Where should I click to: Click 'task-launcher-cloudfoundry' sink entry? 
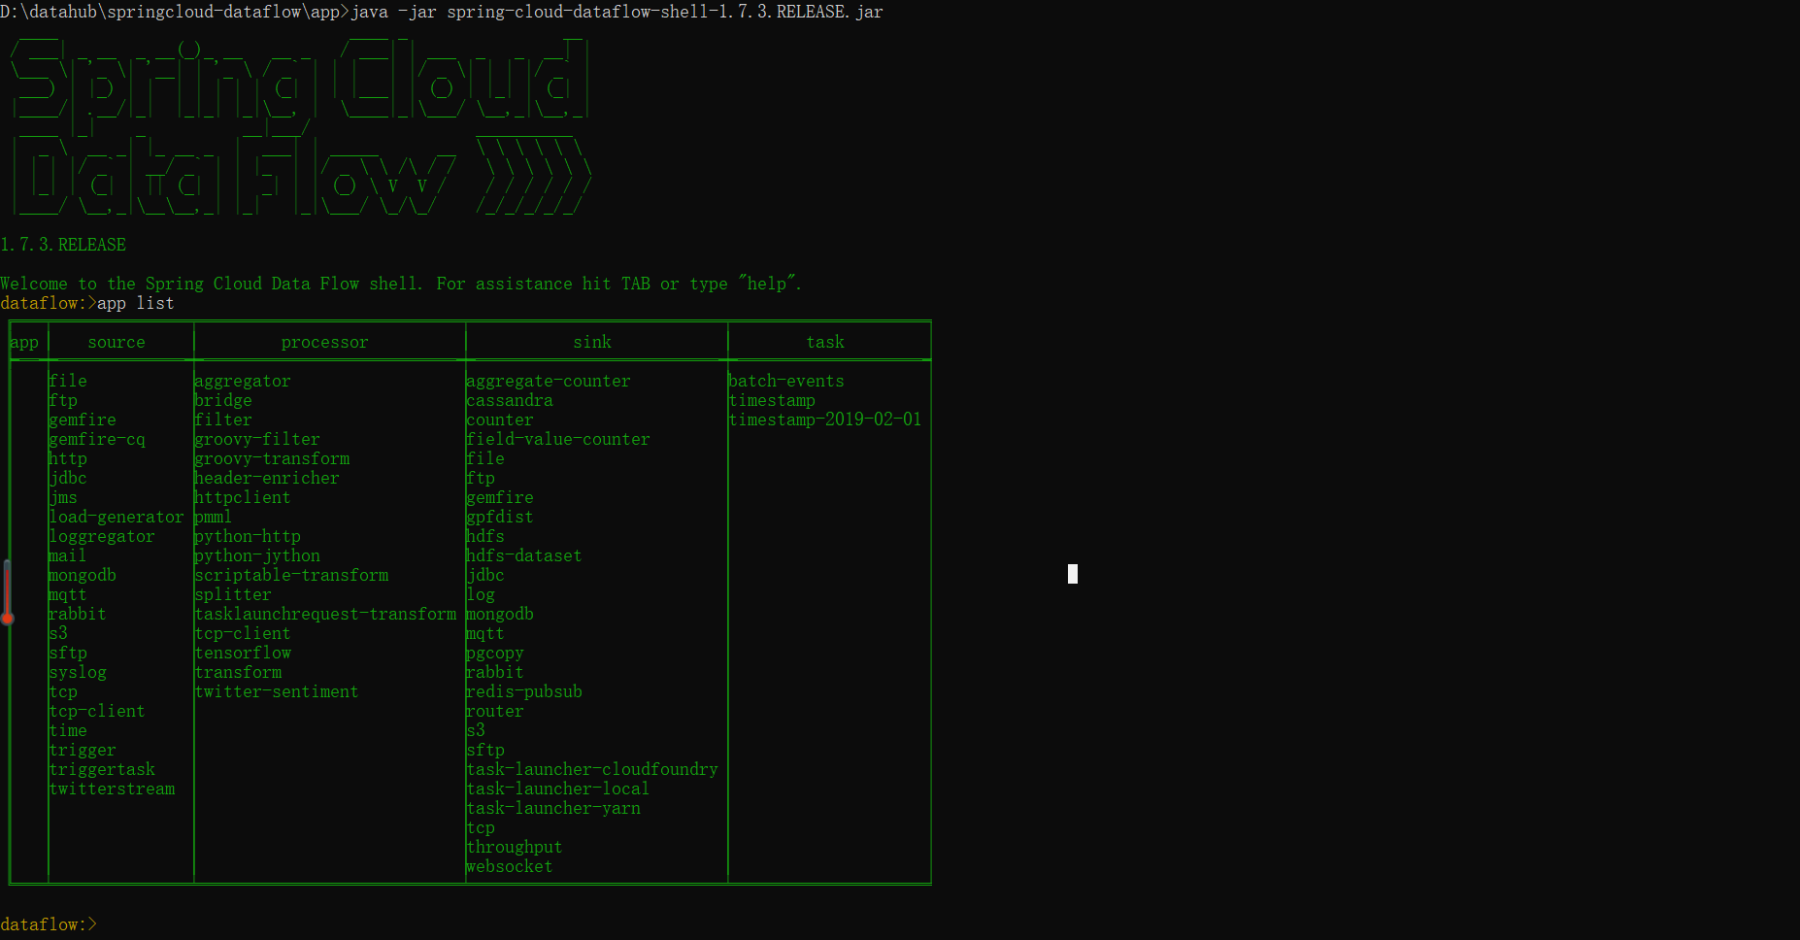(x=592, y=769)
